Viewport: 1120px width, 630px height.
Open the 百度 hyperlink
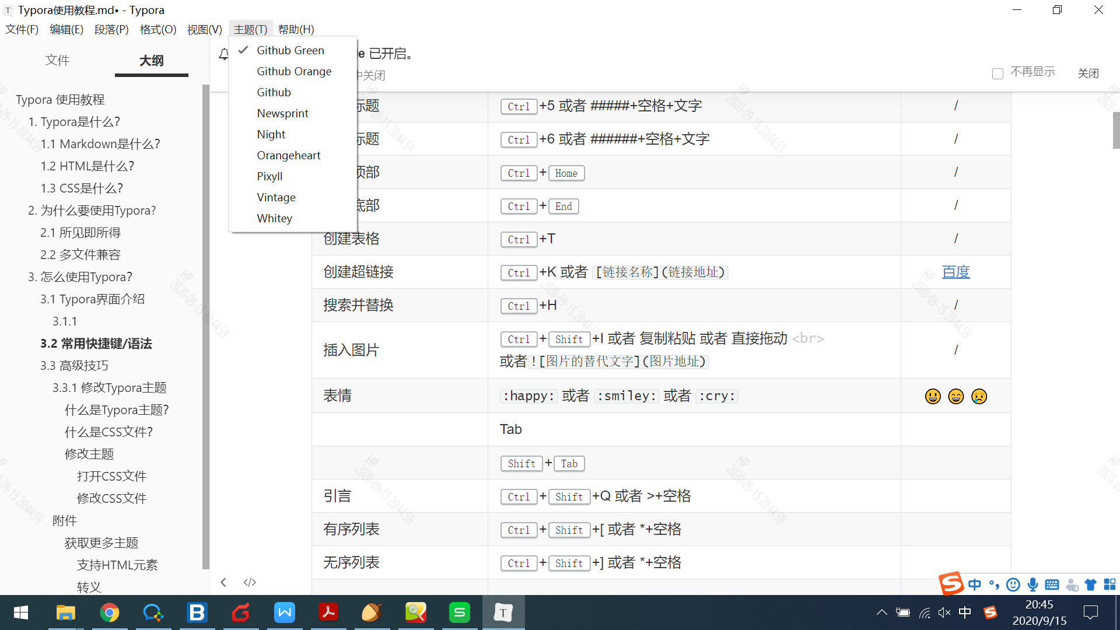(x=956, y=272)
